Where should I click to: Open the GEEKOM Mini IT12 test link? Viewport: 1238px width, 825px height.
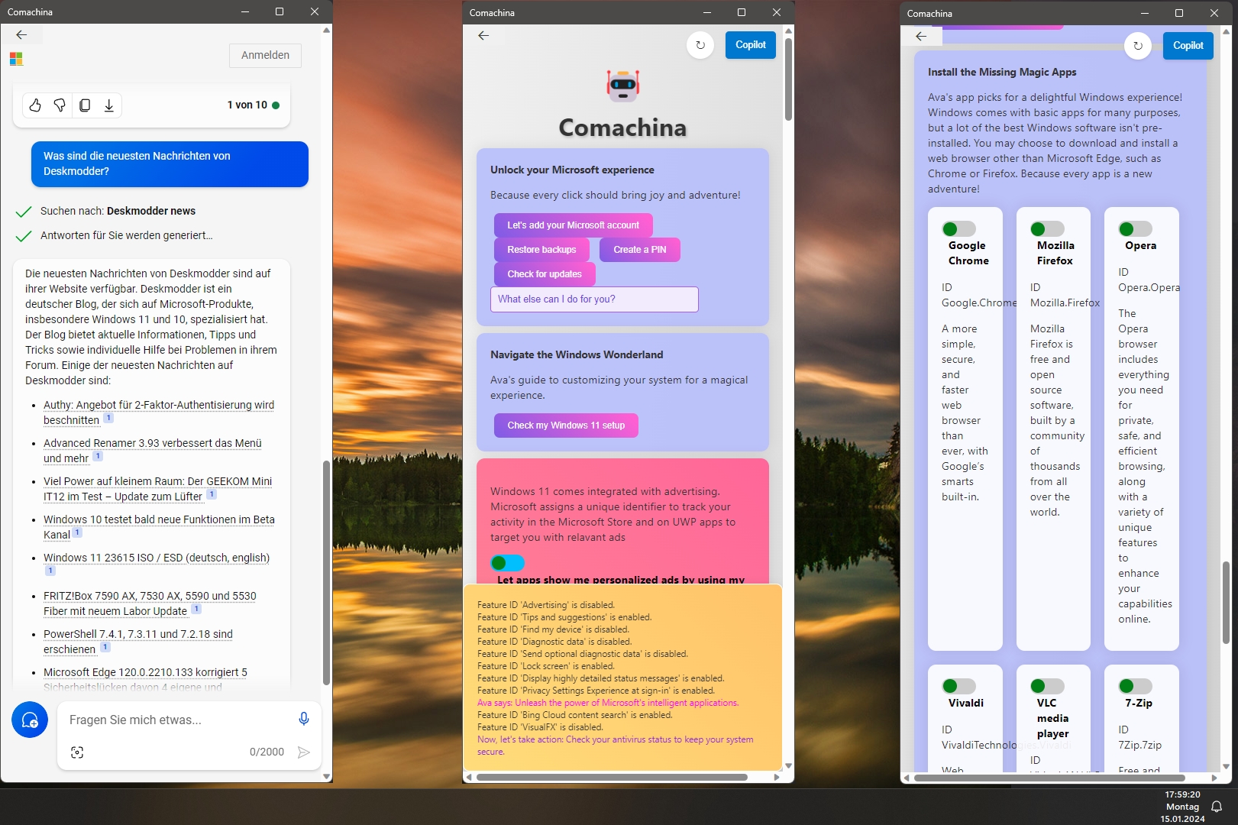(x=157, y=489)
